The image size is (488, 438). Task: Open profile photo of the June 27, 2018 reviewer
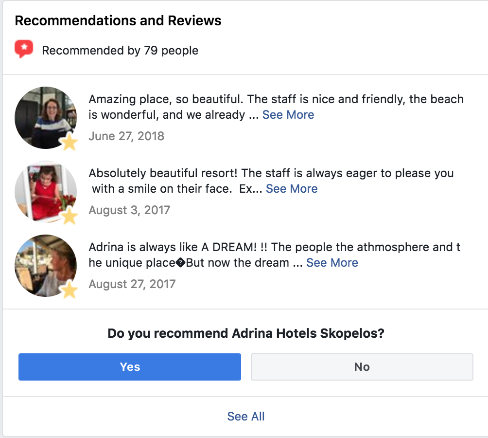[44, 117]
